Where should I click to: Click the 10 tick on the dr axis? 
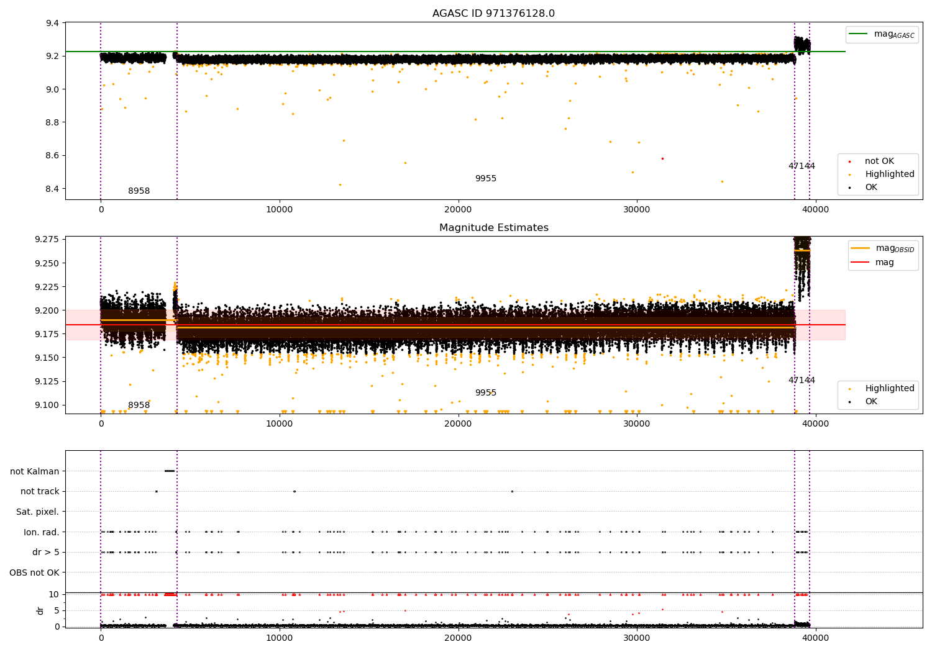pyautogui.click(x=54, y=595)
